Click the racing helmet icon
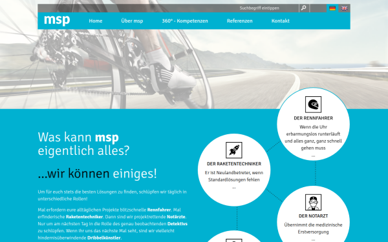This screenshot has height=242, width=388. 313,104
